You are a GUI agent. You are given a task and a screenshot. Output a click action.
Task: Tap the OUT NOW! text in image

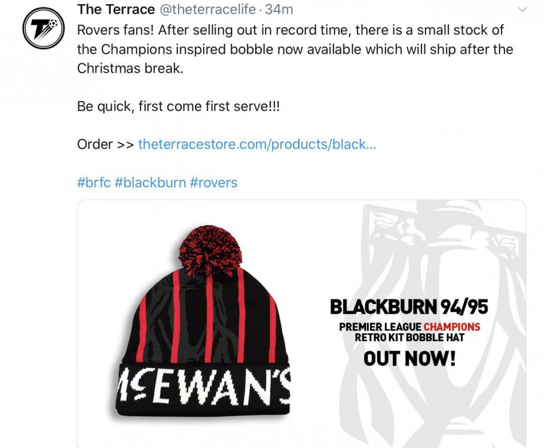(x=409, y=358)
